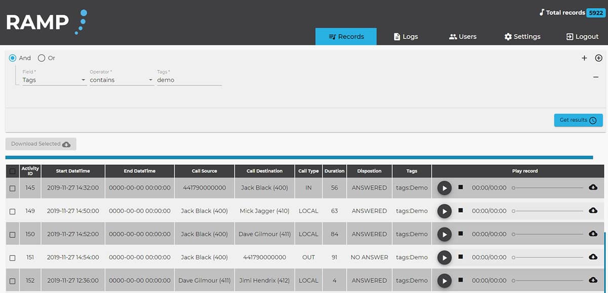Play the recording for activity 145
The image size is (608, 293).
pyautogui.click(x=444, y=188)
